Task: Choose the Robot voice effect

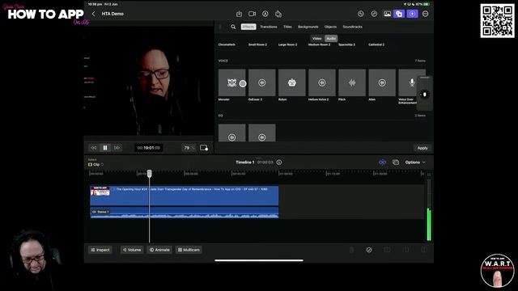Action: click(x=292, y=82)
